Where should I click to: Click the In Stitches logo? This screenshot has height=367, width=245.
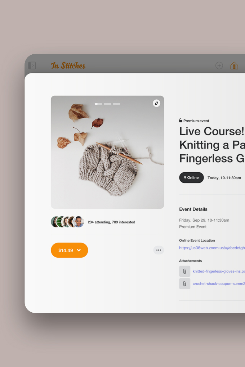point(68,65)
